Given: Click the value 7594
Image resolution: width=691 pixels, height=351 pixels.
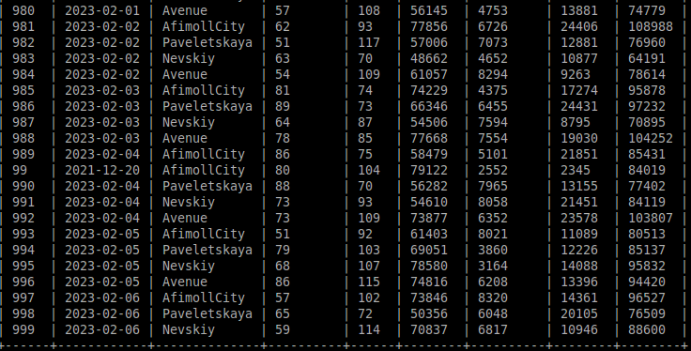Looking at the screenshot, I should click(493, 122).
